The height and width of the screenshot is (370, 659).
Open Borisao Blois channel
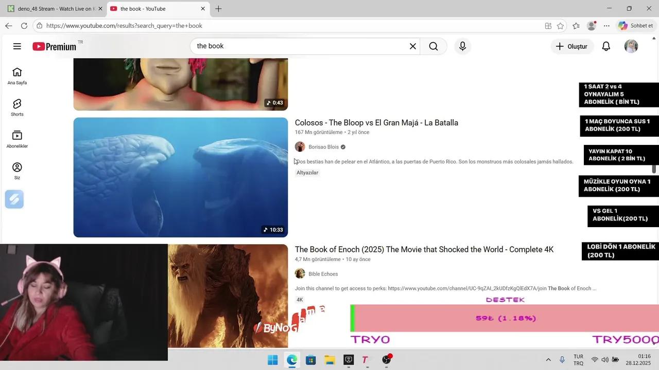coord(323,147)
